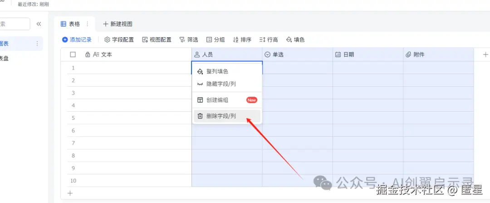Open the 表格 tab options menu
Image resolution: width=490 pixels, height=203 pixels.
(x=88, y=24)
